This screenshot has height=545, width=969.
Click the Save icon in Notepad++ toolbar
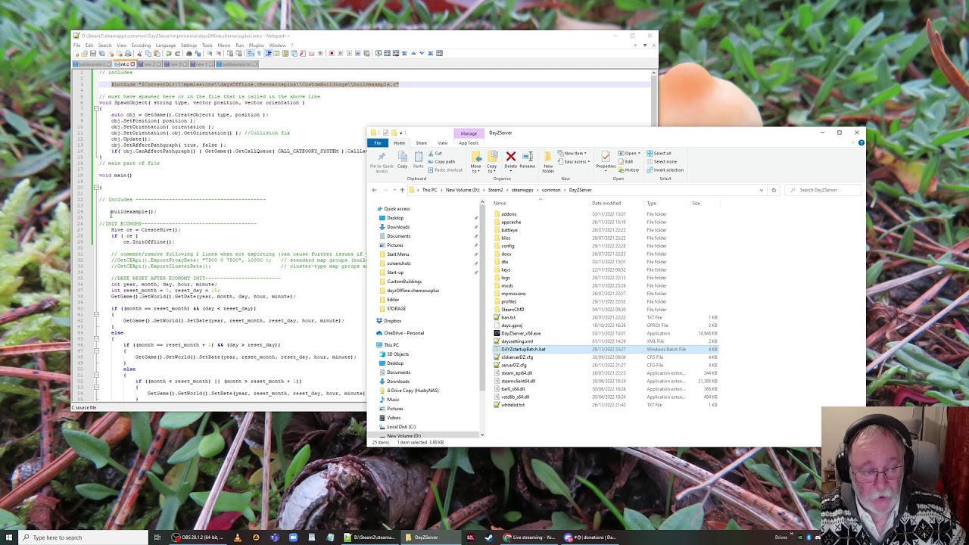coord(92,53)
